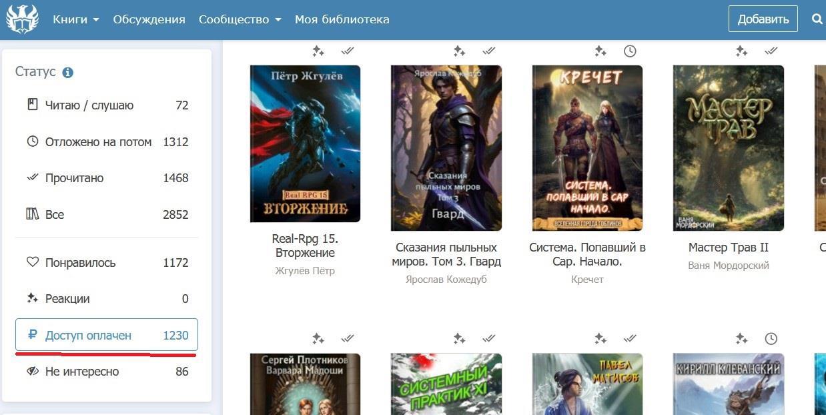826x415 pixels.
Task: Click reaction sparkle icon above Мастер Трав II
Action: tap(741, 51)
